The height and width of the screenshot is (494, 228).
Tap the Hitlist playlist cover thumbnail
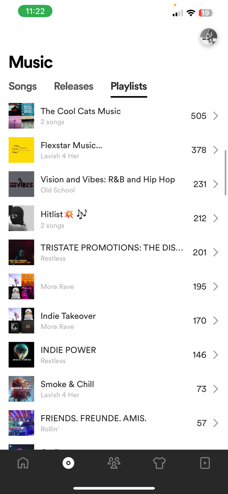[x=21, y=218]
